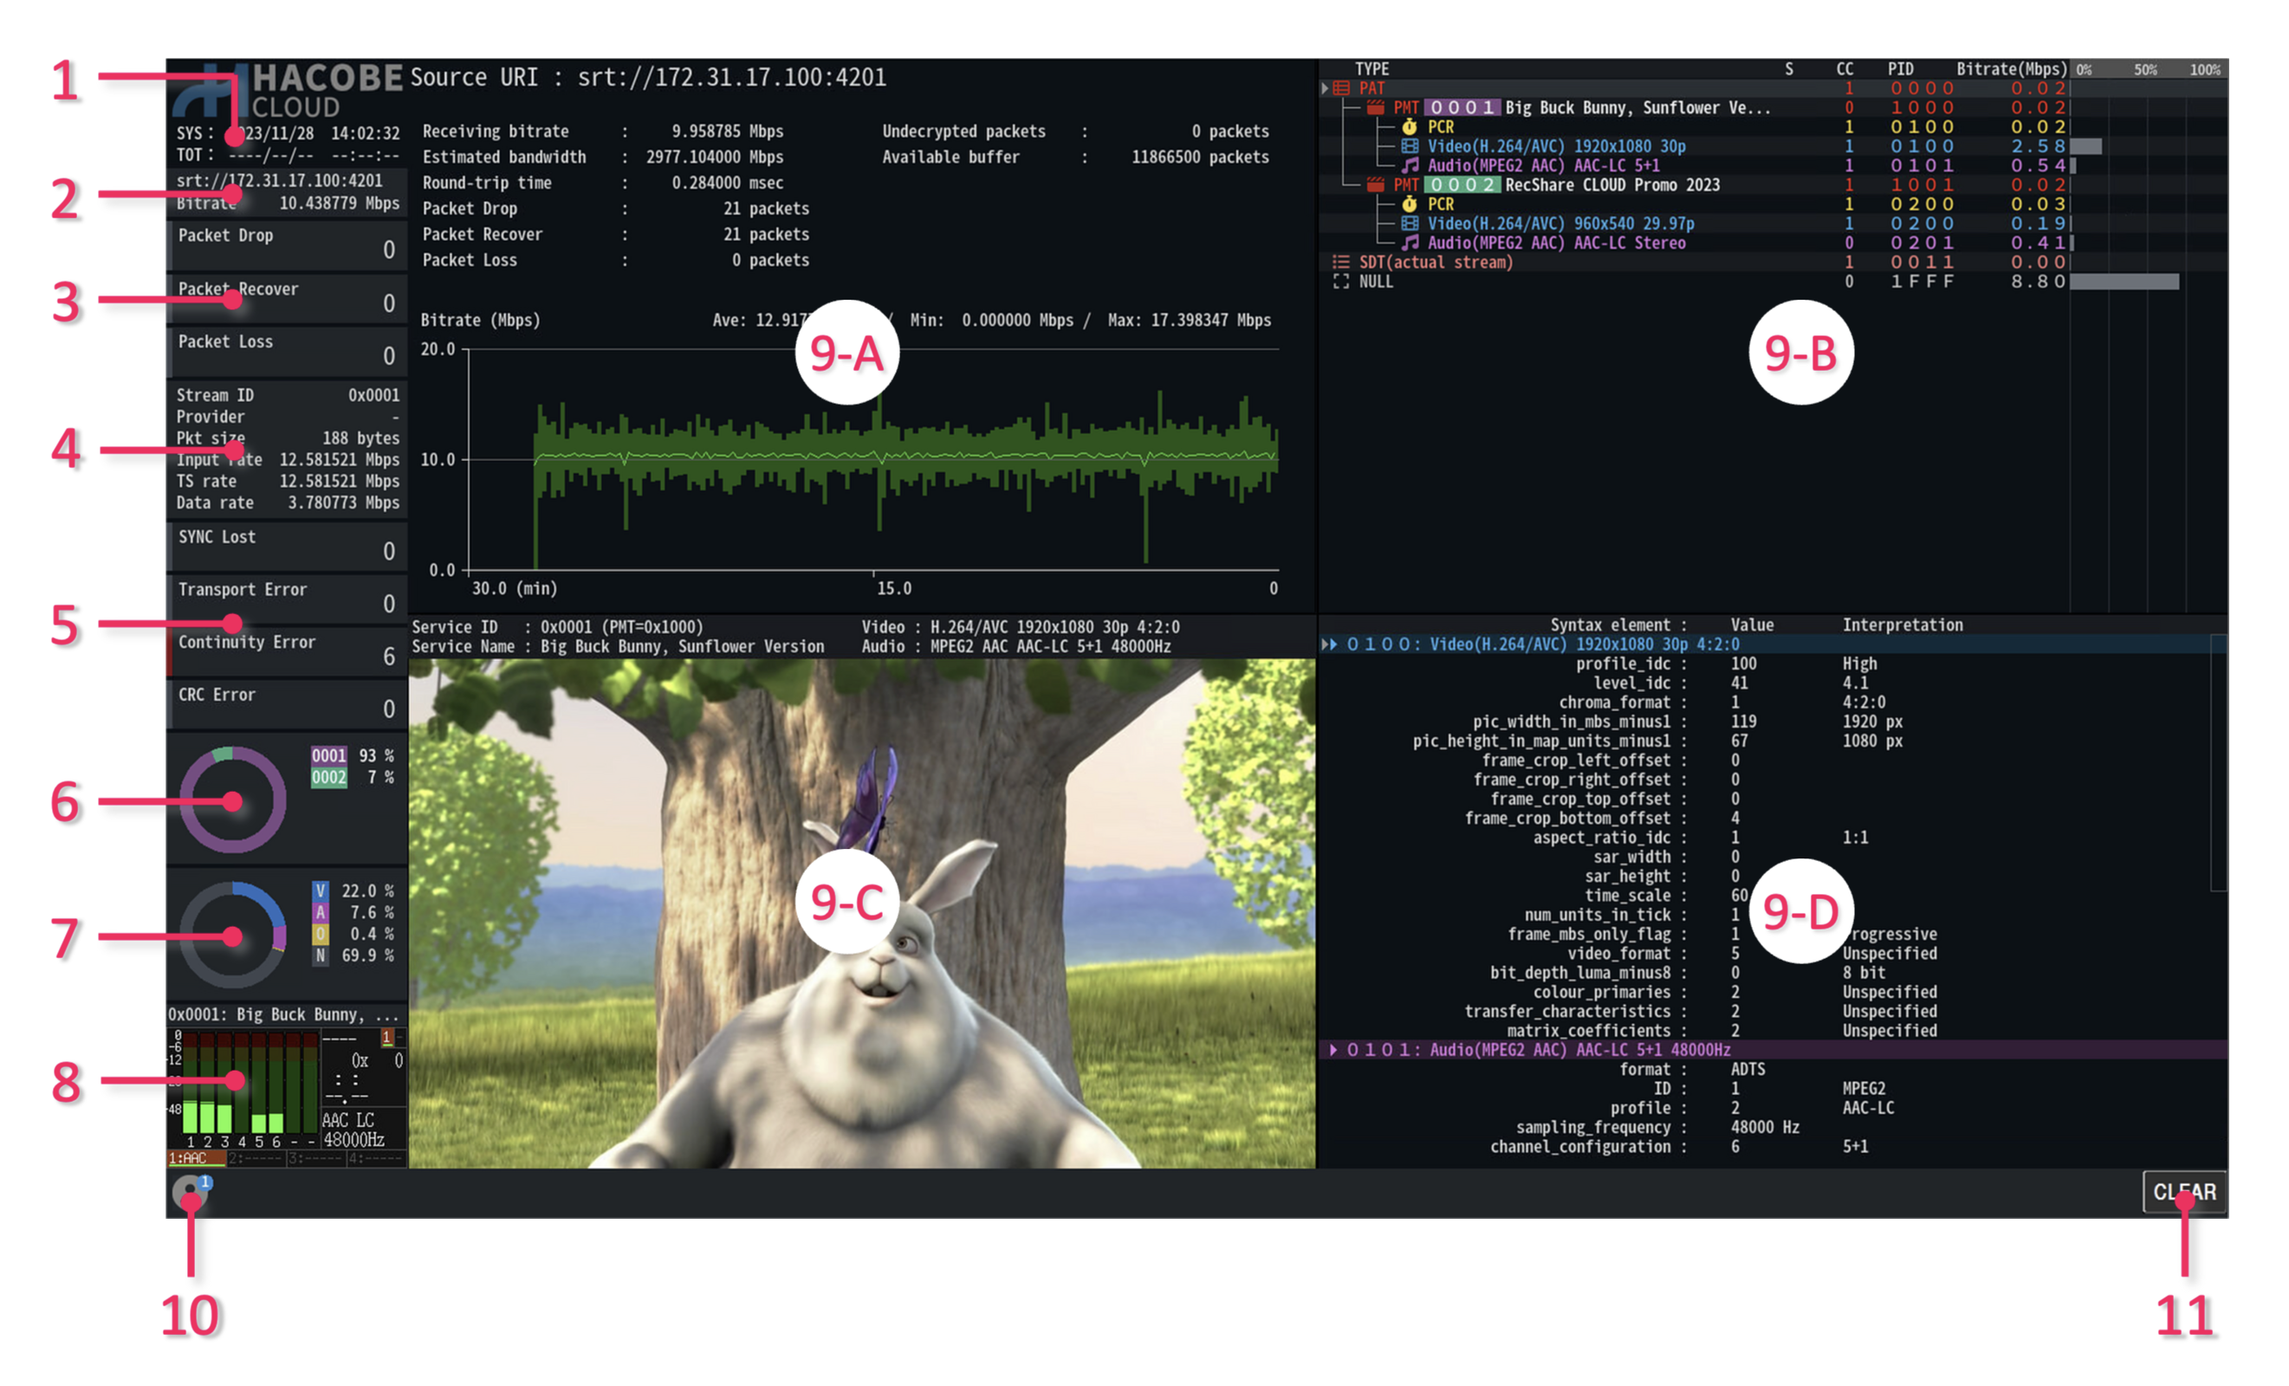Select the 1:AAC audio tab

pyautogui.click(x=196, y=1157)
